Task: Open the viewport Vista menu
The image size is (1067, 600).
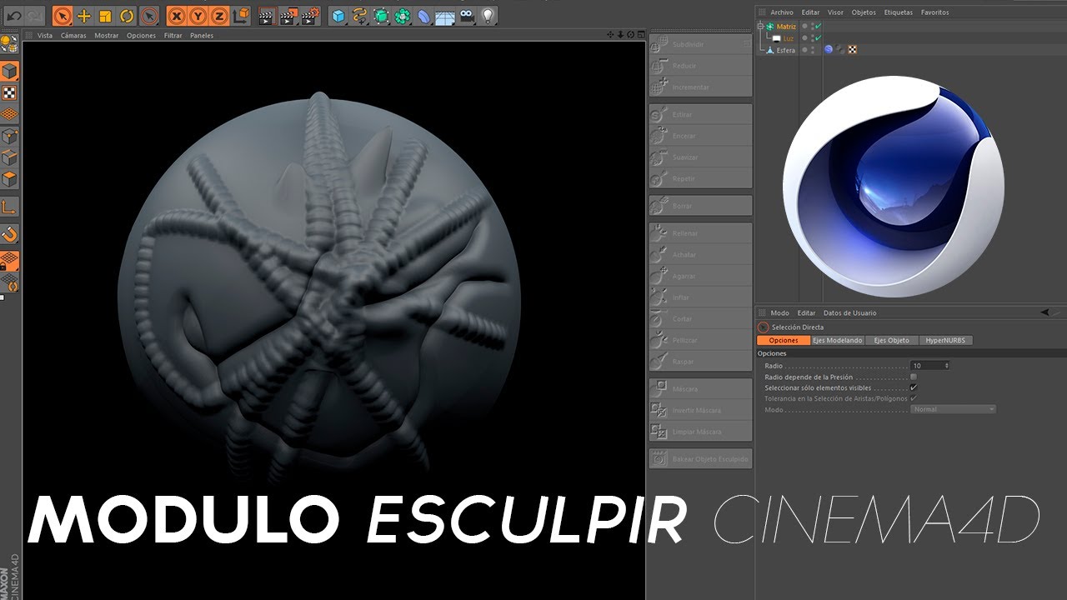Action: (45, 36)
